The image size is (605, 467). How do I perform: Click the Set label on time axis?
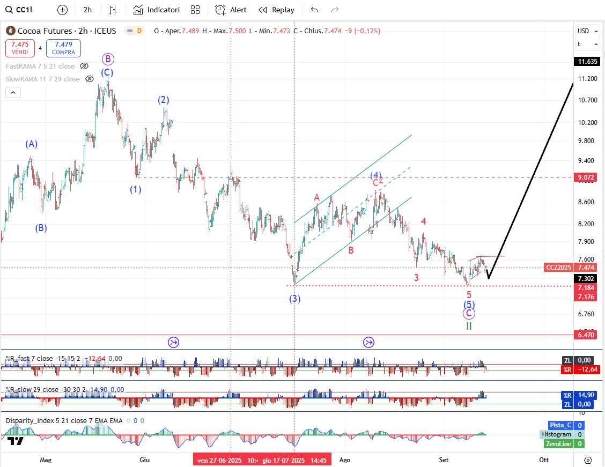tap(444, 460)
